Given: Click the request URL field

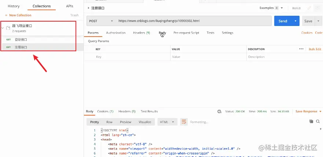Looking at the screenshot, I should (x=194, y=21).
